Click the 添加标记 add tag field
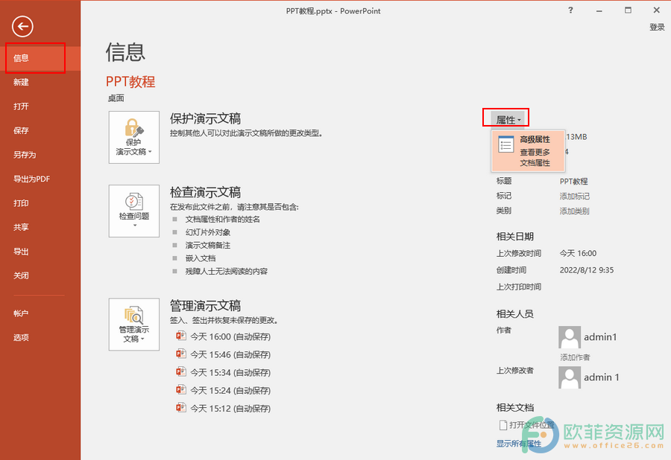This screenshot has height=460, width=671. (574, 196)
